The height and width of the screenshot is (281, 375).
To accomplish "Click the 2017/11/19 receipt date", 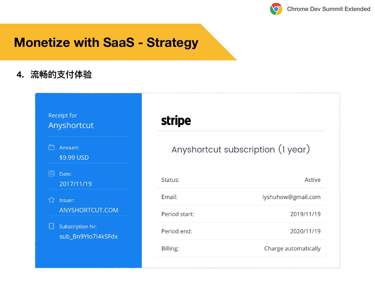I will coord(76,184).
